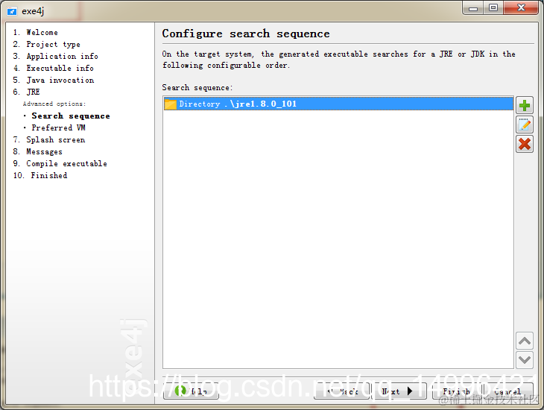Image resolution: width=544 pixels, height=410 pixels.
Task: Click the Finish button
Action: click(x=457, y=391)
